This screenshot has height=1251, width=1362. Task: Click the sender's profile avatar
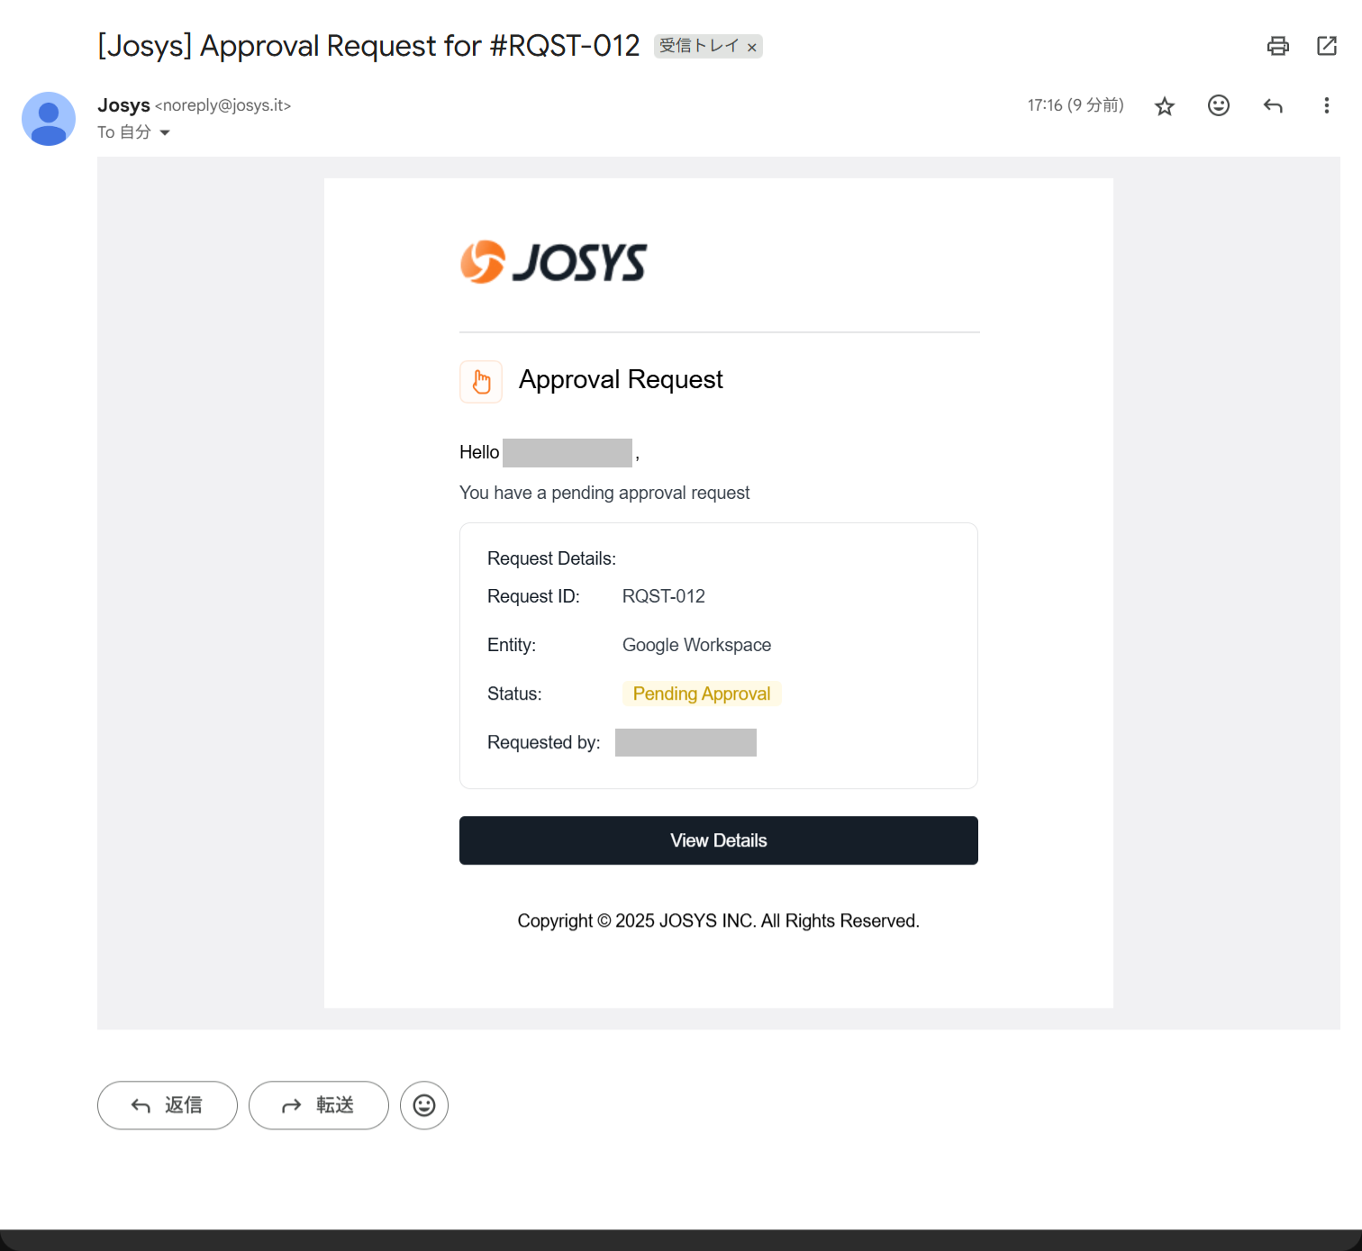pos(49,119)
